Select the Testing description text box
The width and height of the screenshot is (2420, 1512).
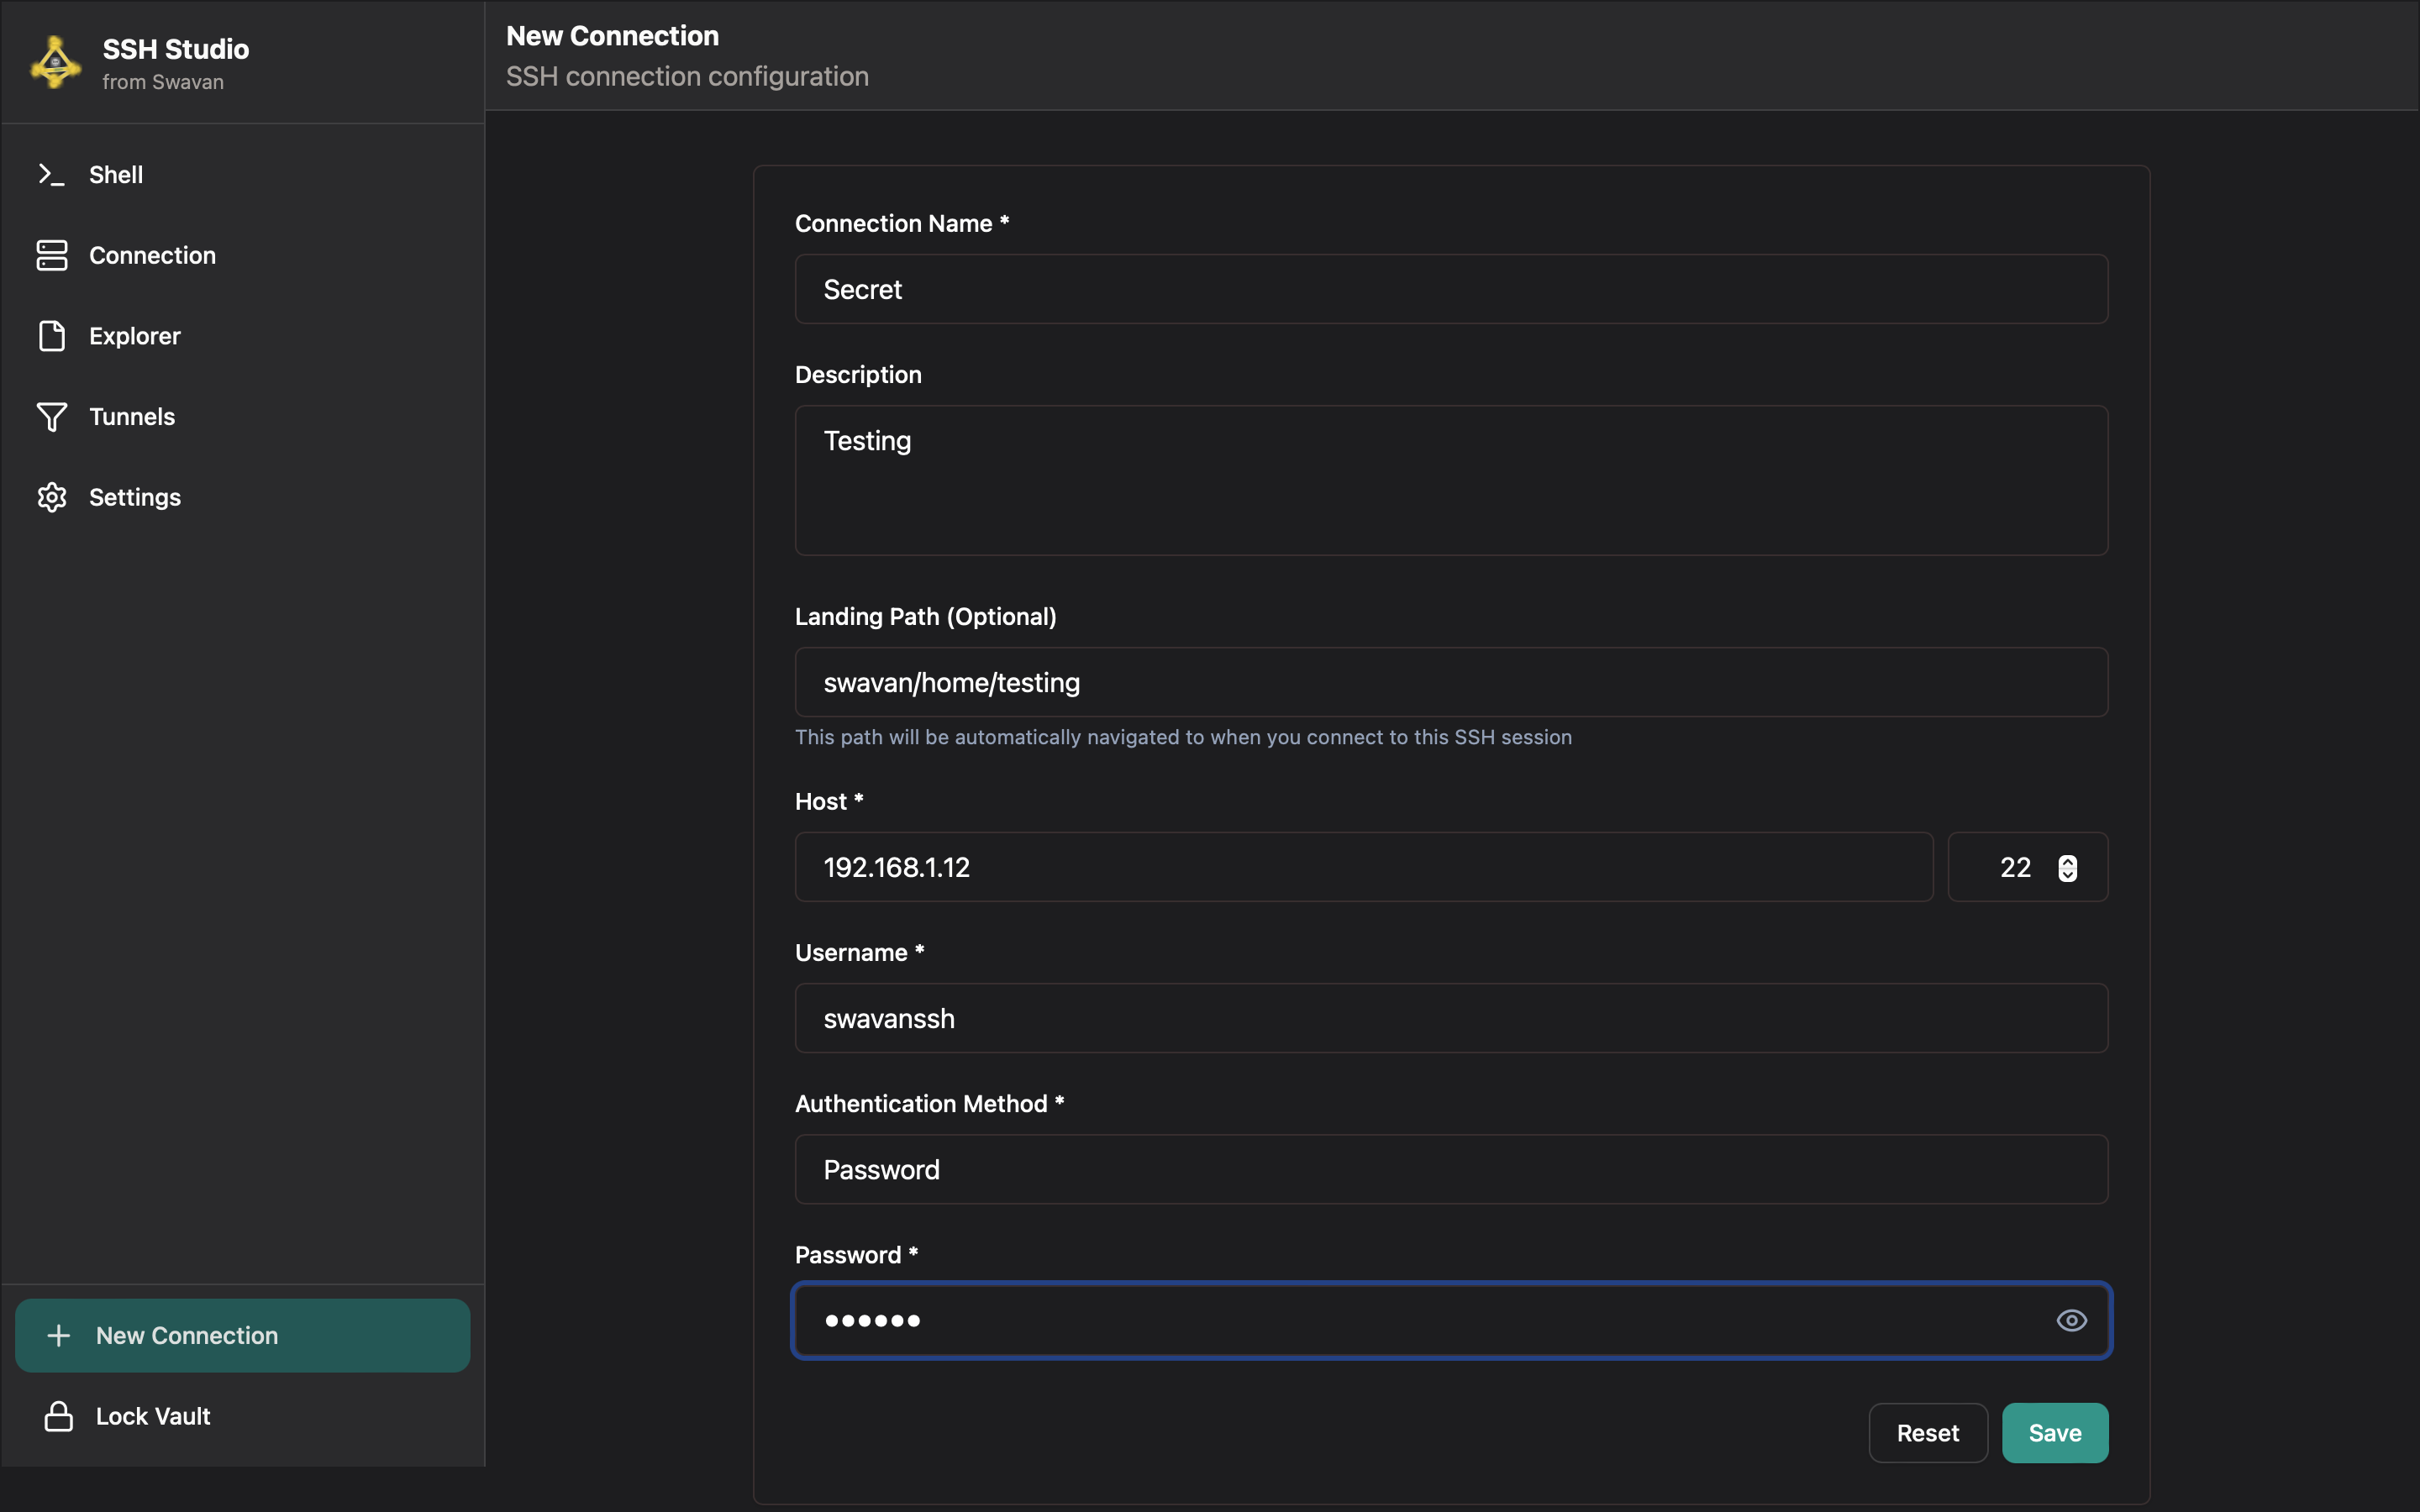1450,480
